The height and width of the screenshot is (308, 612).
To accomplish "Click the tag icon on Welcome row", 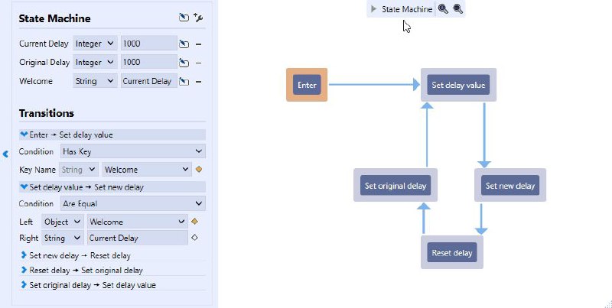I will pyautogui.click(x=184, y=82).
